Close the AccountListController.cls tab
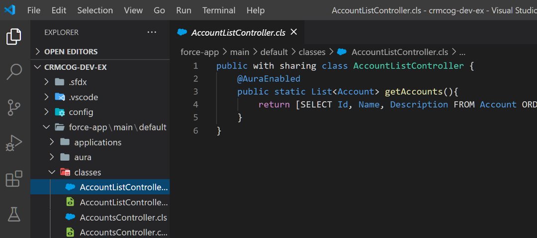 [293, 32]
